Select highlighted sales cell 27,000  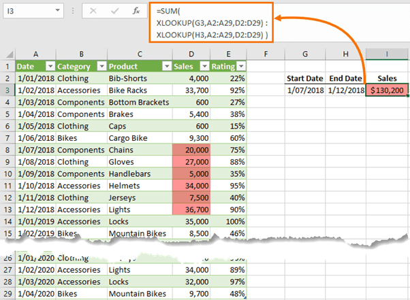click(x=191, y=162)
